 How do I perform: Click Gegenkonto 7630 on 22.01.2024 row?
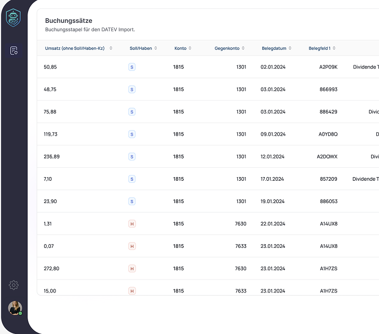(240, 224)
